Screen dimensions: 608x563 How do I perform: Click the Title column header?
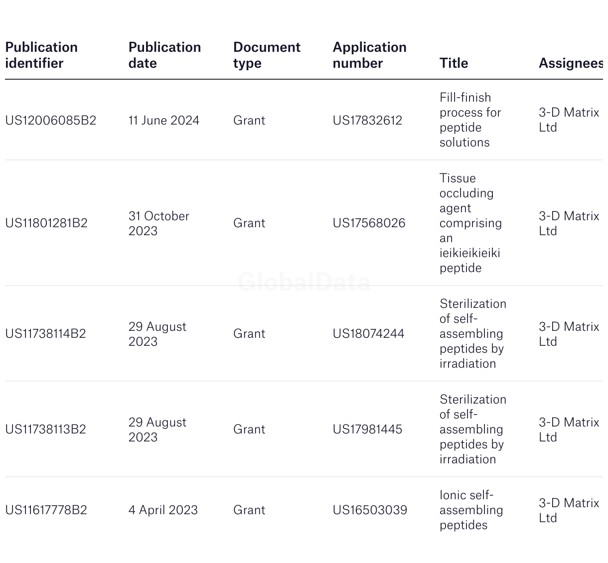[454, 63]
